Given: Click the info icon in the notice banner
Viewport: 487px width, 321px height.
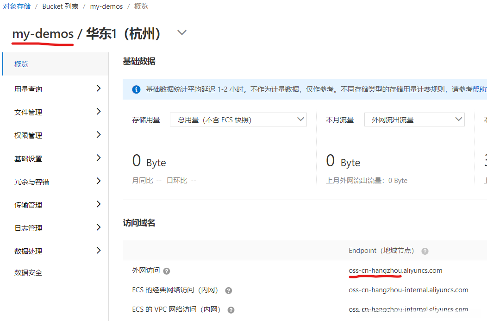Looking at the screenshot, I should [136, 89].
